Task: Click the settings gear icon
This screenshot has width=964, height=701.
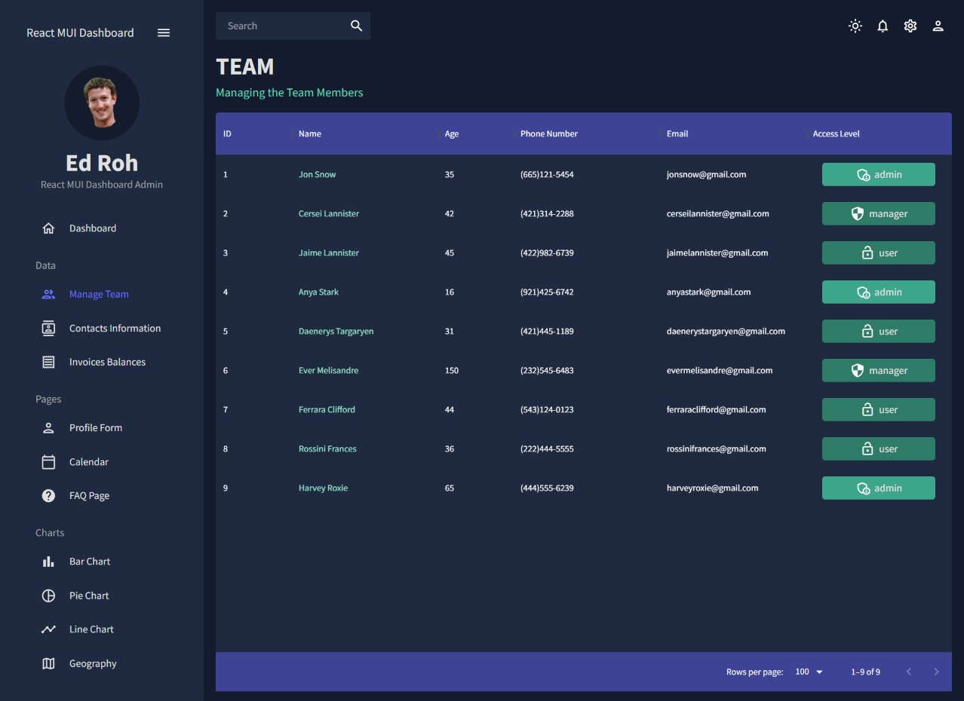Action: [x=910, y=26]
